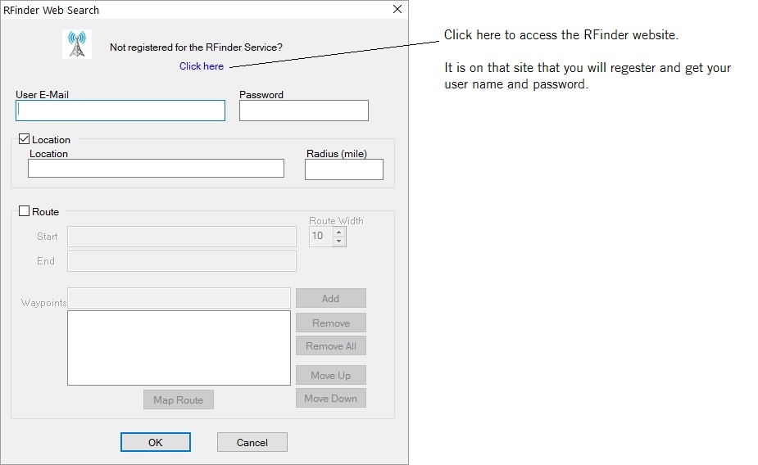This screenshot has height=465, width=758.
Task: Click the 'RFinder Web Search' title text
Action: [52, 10]
